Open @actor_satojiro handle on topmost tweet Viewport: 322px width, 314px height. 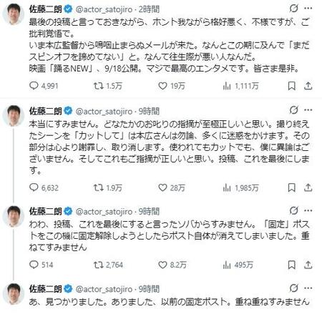tap(104, 9)
